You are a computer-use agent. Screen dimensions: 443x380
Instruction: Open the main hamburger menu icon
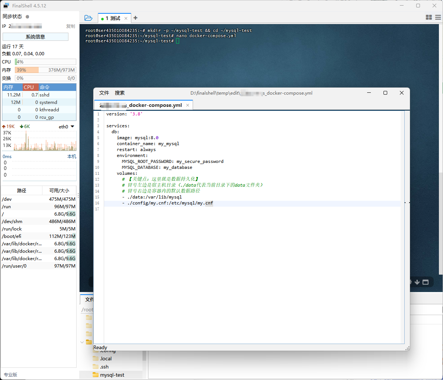tap(438, 17)
